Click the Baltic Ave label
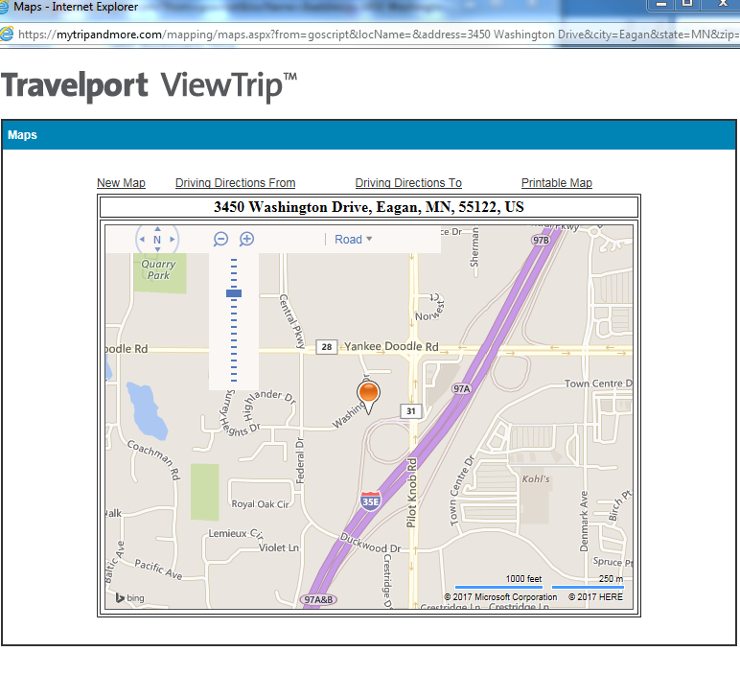The width and height of the screenshot is (740, 698). pyautogui.click(x=114, y=562)
